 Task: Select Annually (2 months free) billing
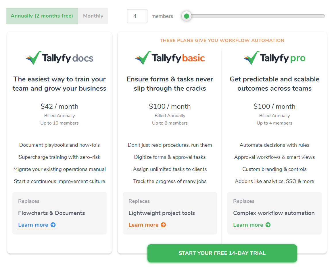click(x=42, y=16)
